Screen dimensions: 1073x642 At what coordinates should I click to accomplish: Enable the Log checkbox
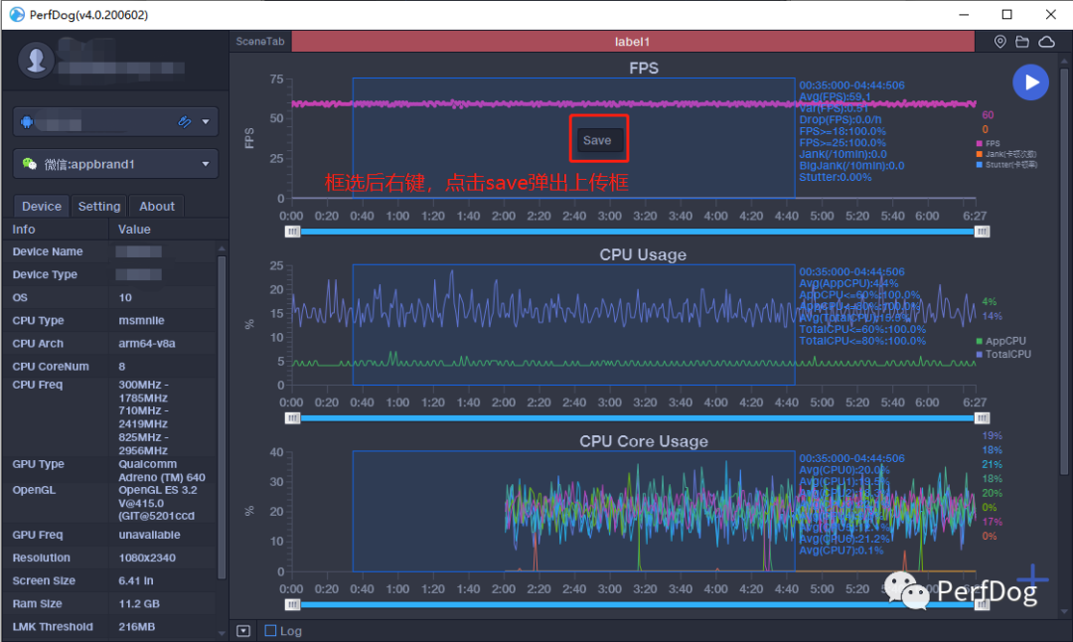coord(271,630)
